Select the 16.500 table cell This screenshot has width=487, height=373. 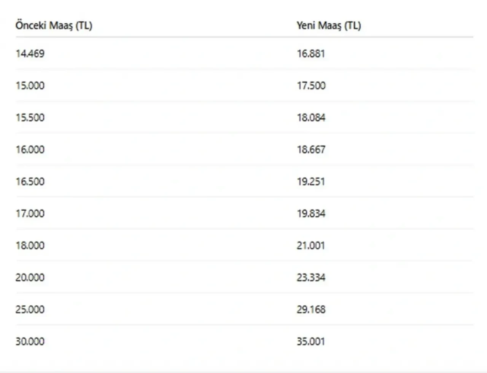pos(30,181)
